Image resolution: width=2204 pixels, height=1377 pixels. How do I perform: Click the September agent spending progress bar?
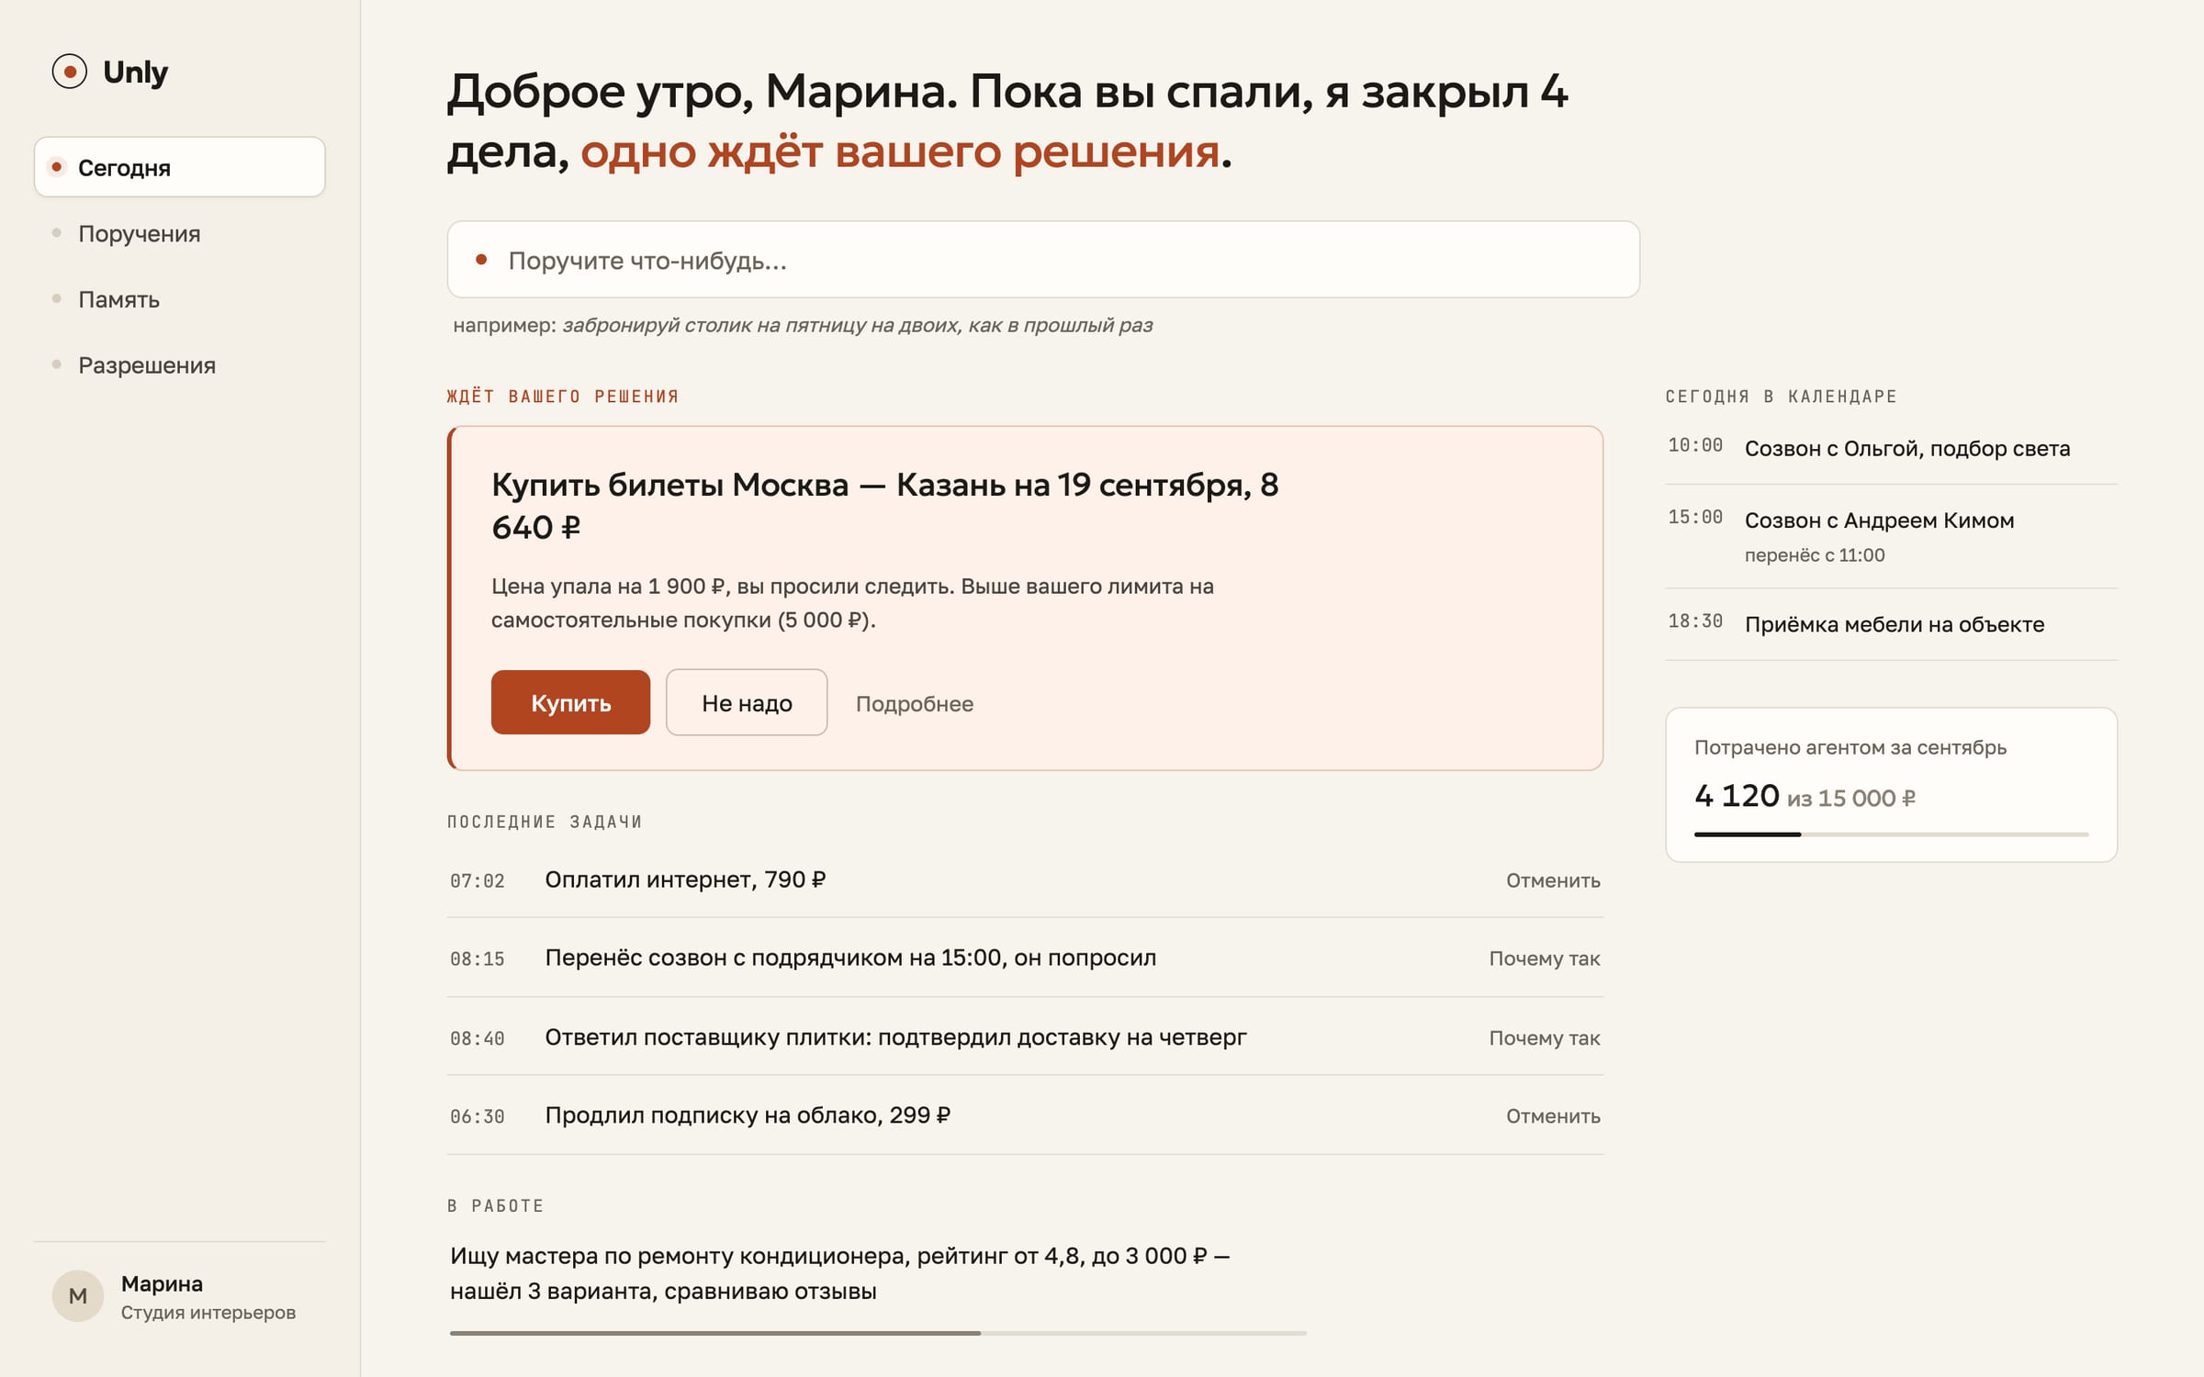pyautogui.click(x=1892, y=834)
